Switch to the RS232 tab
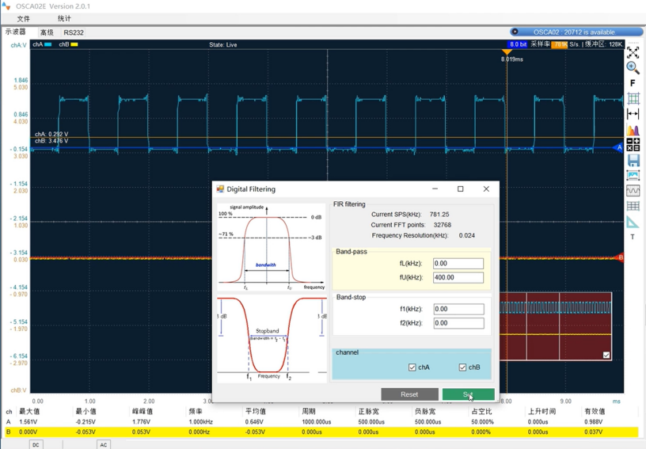Image resolution: width=646 pixels, height=449 pixels. [74, 32]
